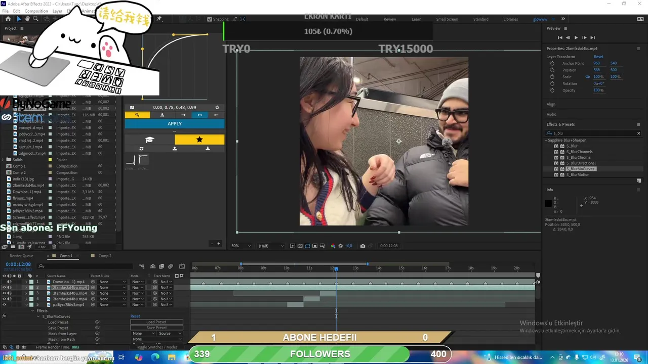The width and height of the screenshot is (648, 364).
Task: Hide video of layer 4 2famfaskd4bu.mp4
Action: (x=5, y=299)
